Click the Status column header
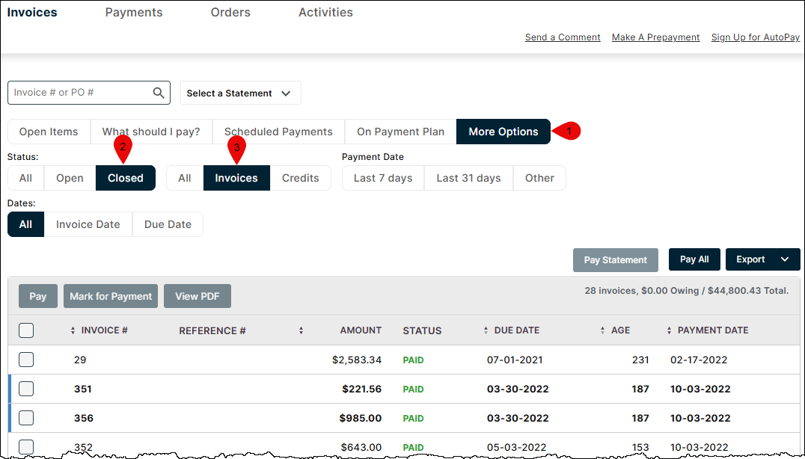The image size is (805, 459). click(x=422, y=330)
